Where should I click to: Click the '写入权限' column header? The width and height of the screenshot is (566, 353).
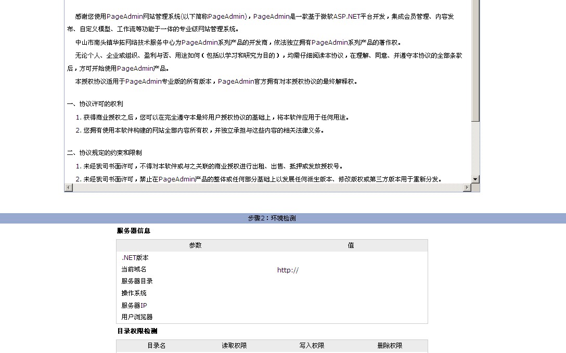click(x=312, y=345)
